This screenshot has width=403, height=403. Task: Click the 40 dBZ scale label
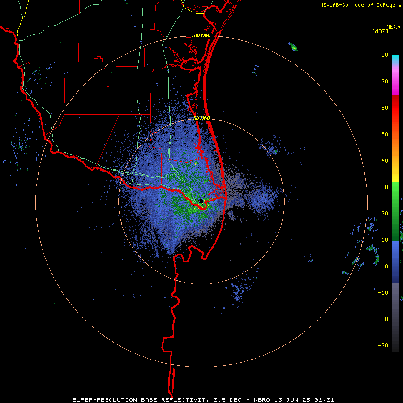(x=385, y=161)
